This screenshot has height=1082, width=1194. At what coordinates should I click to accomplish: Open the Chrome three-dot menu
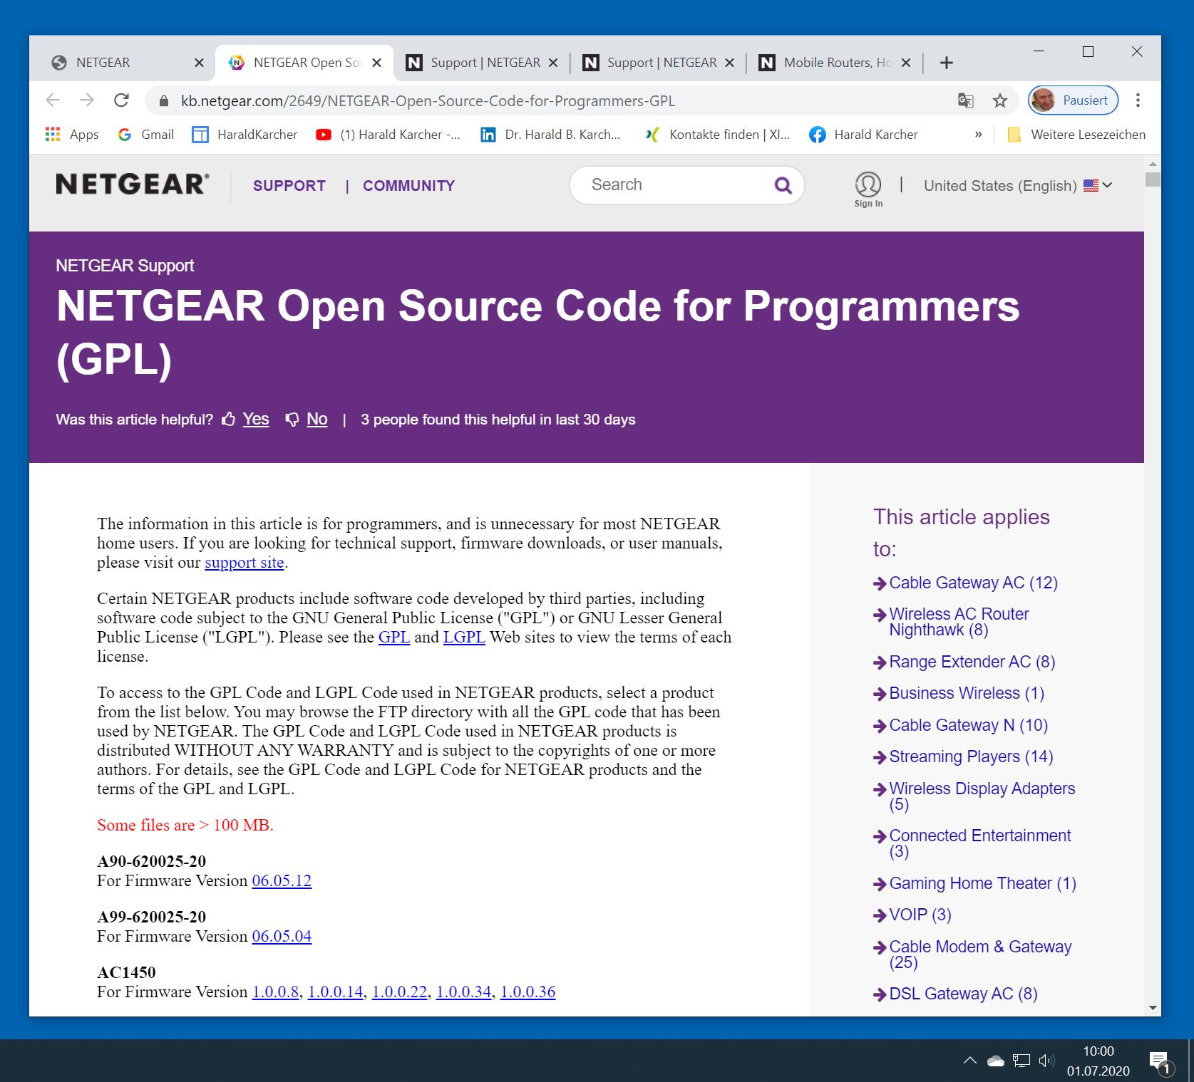(x=1138, y=100)
